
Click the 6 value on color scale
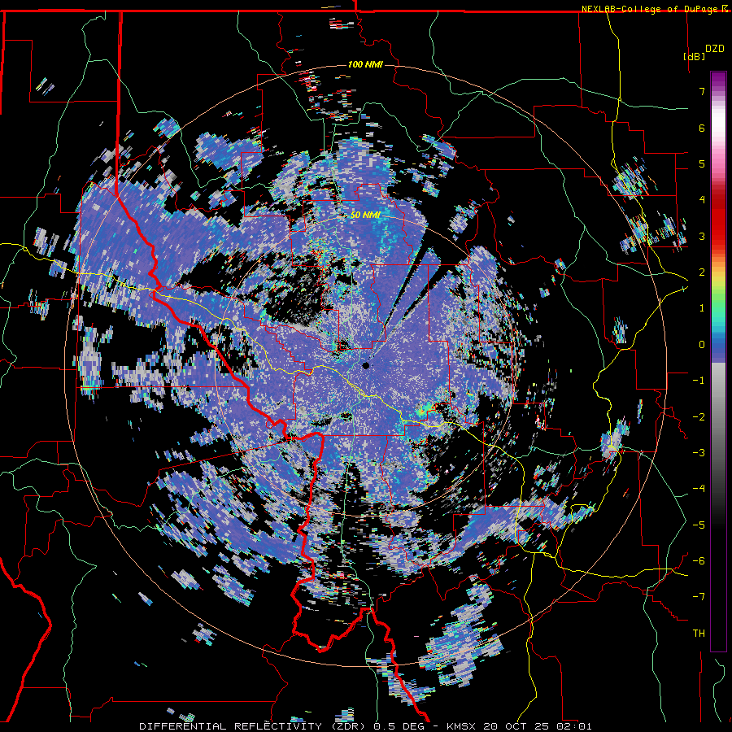tap(702, 128)
